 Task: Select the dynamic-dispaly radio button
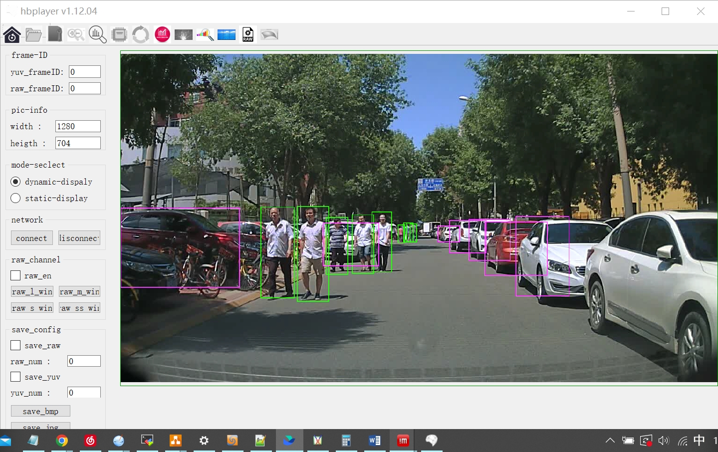tap(15, 182)
